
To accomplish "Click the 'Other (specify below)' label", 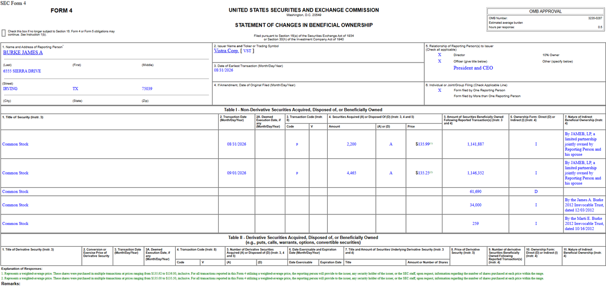I will point(558,62).
